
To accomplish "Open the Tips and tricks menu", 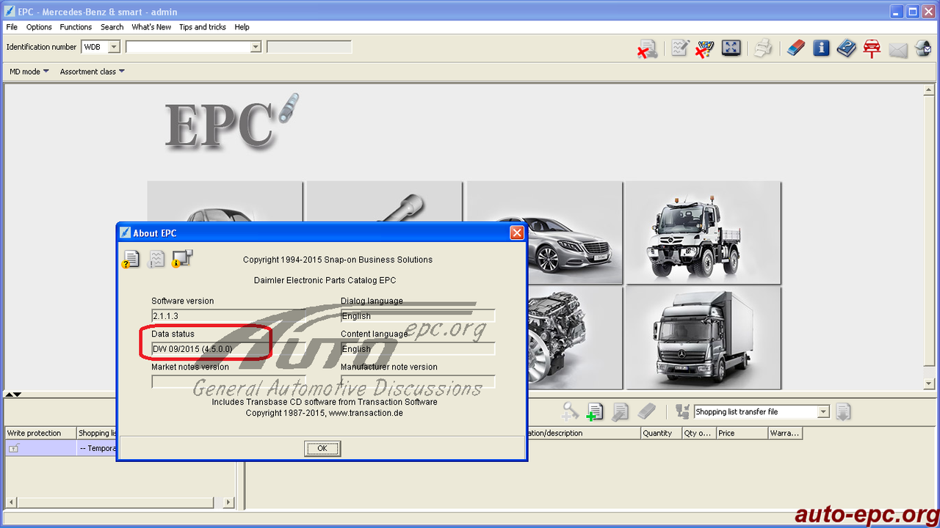I will pos(203,27).
